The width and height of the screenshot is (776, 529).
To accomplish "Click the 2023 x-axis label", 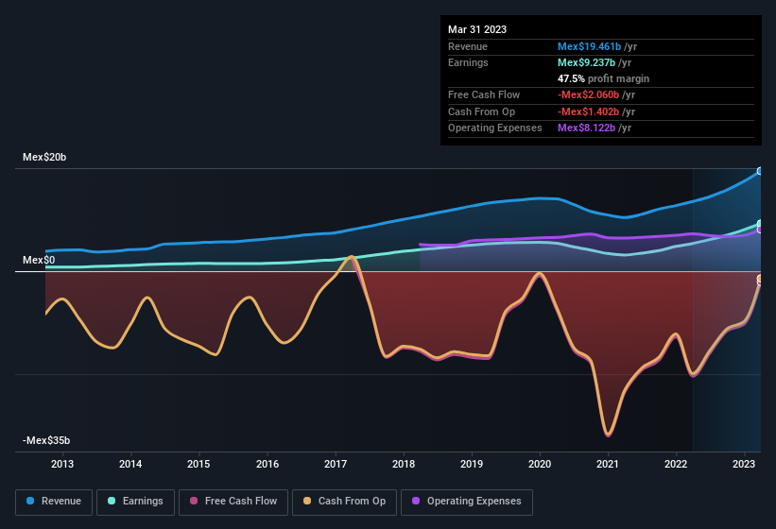I will coord(743,464).
